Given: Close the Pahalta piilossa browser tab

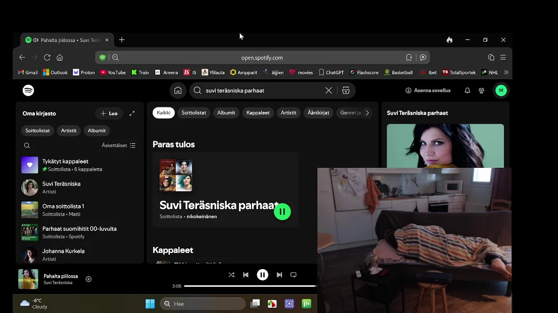Looking at the screenshot, I should coord(107,40).
